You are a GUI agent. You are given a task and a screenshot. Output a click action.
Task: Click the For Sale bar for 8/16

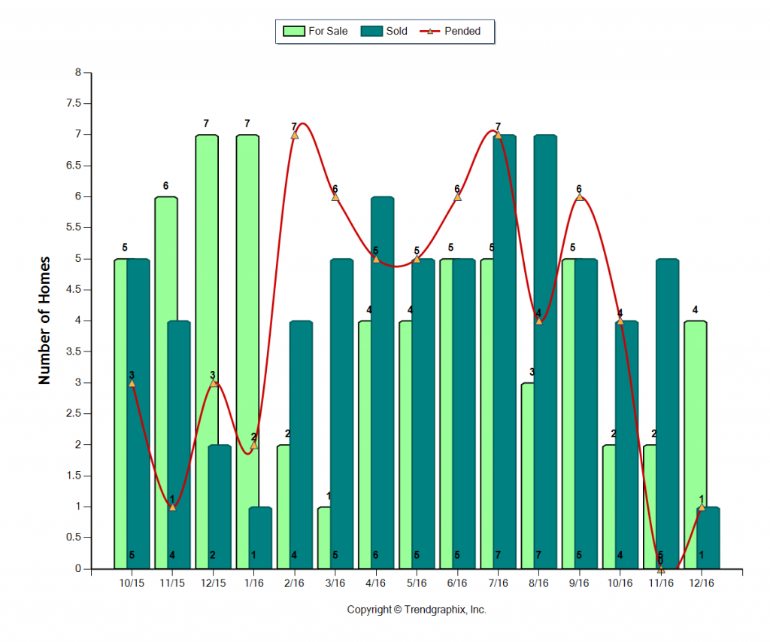528,476
